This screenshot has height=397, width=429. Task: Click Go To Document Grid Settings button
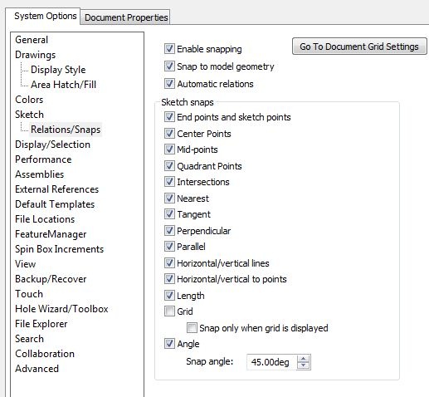click(359, 47)
